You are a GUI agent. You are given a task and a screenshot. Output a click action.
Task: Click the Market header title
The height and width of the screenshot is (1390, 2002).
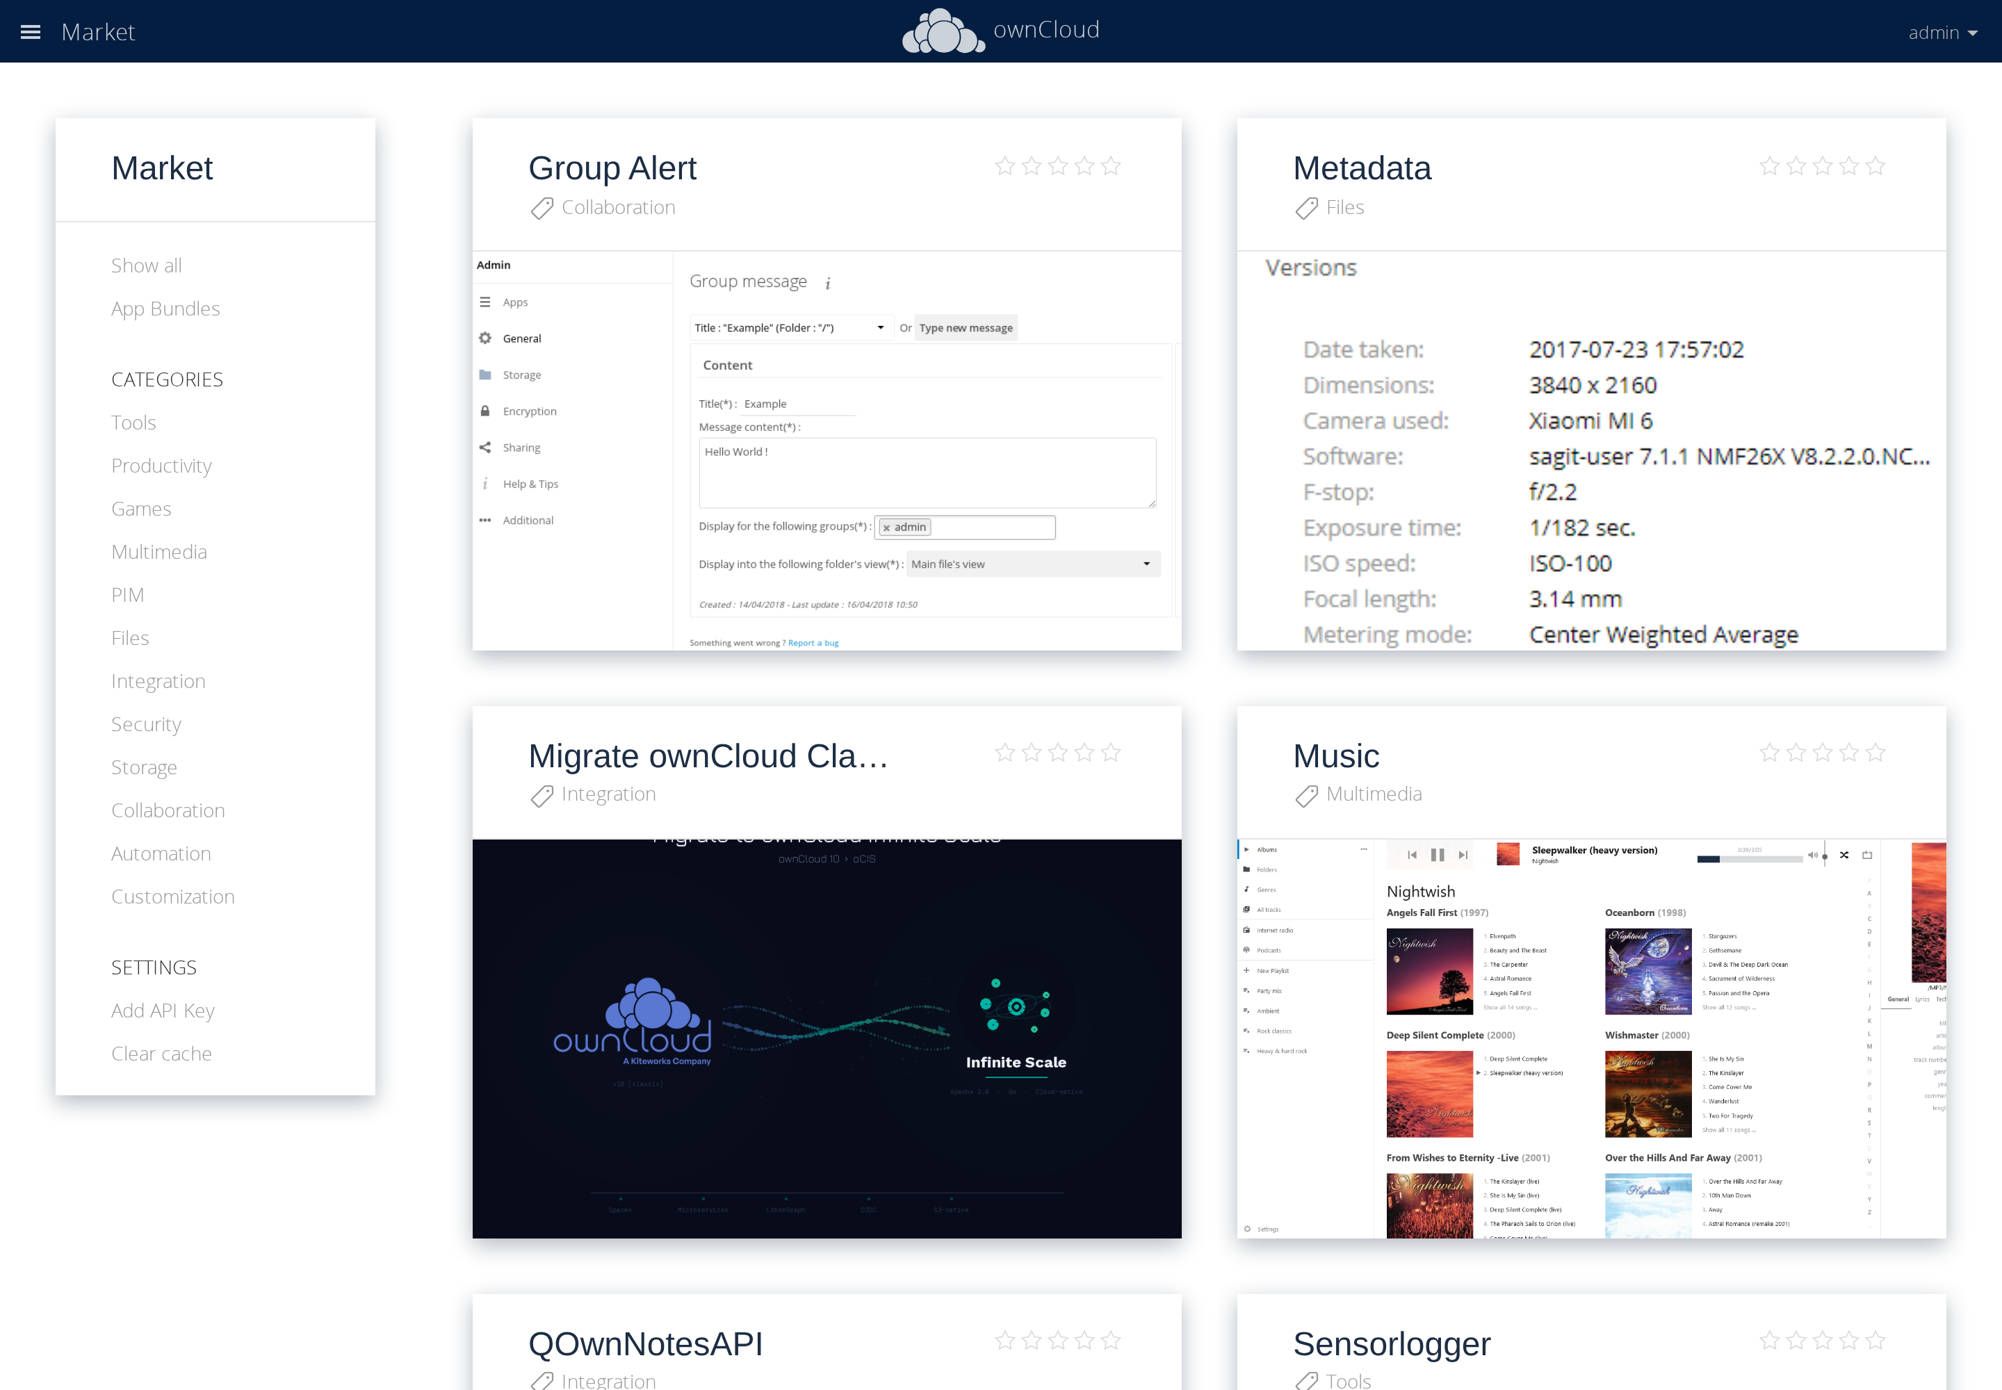[x=97, y=32]
